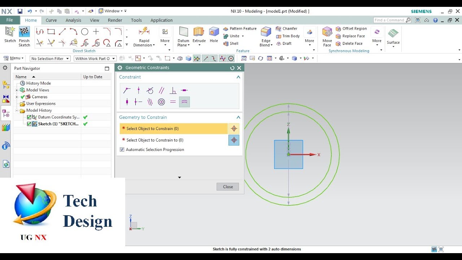Toggle Automatic Selection Progression checkbox

122,149
